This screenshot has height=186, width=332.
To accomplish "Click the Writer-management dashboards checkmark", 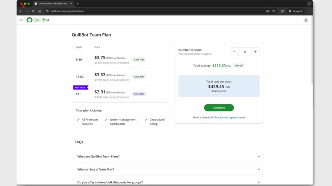I will coord(106,119).
